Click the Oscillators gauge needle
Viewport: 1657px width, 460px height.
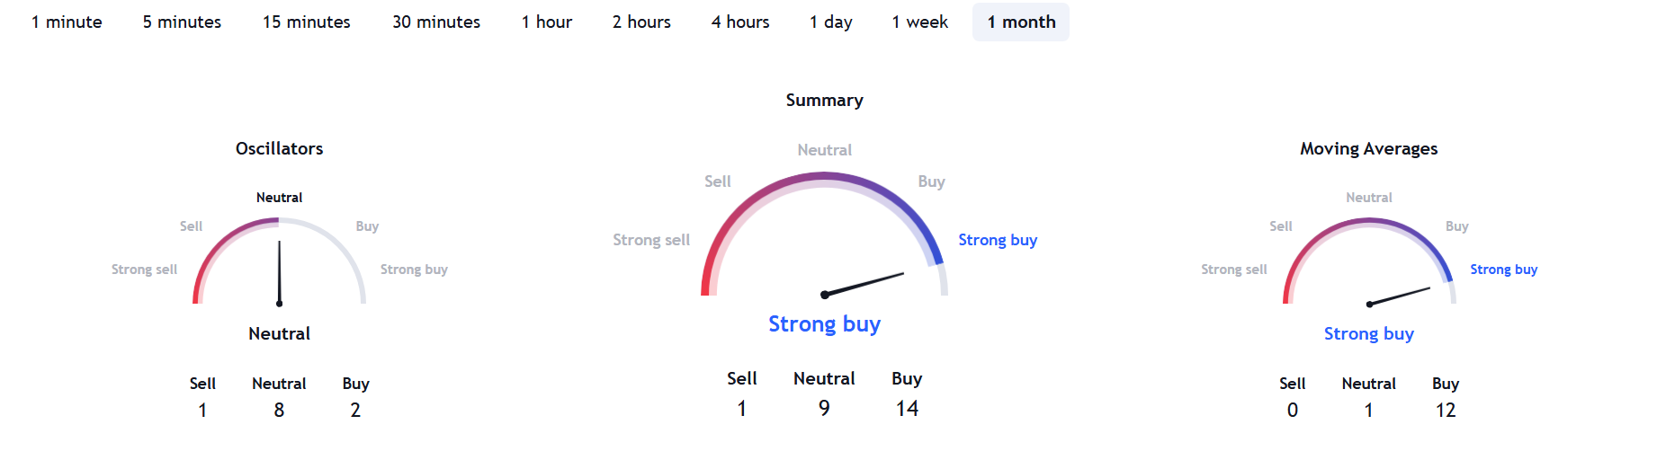279,273
